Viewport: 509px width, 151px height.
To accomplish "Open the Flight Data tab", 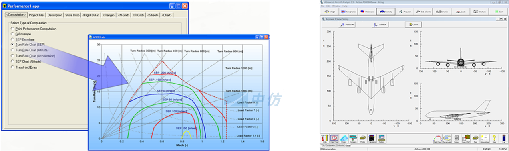I will 91,15.
